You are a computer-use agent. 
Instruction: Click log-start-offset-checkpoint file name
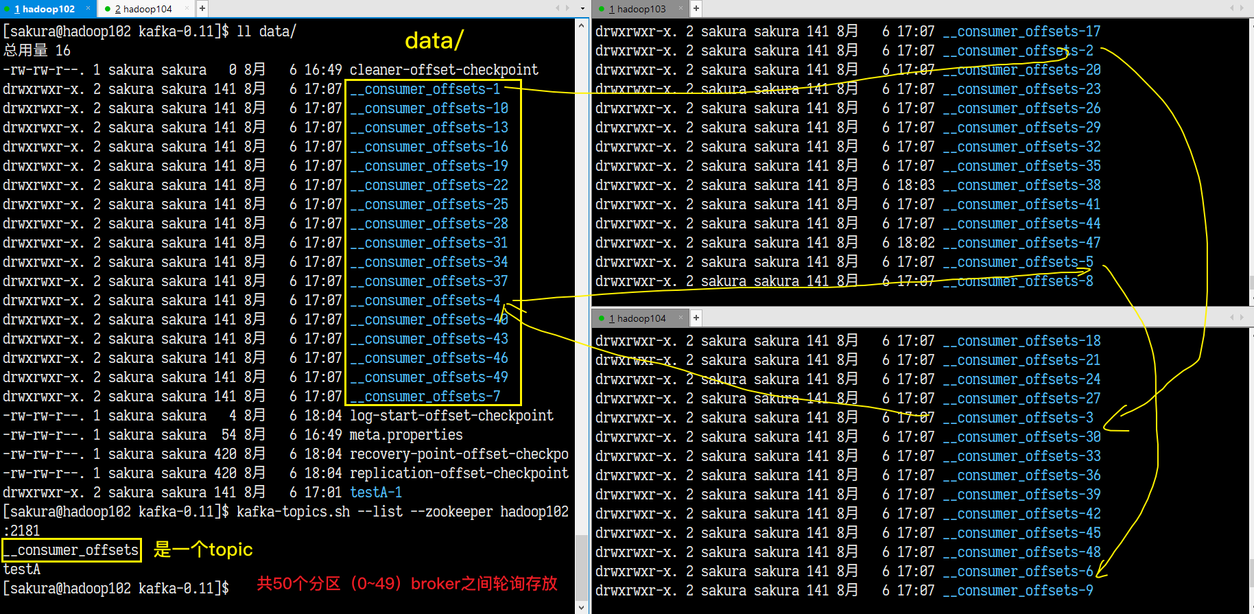click(451, 416)
